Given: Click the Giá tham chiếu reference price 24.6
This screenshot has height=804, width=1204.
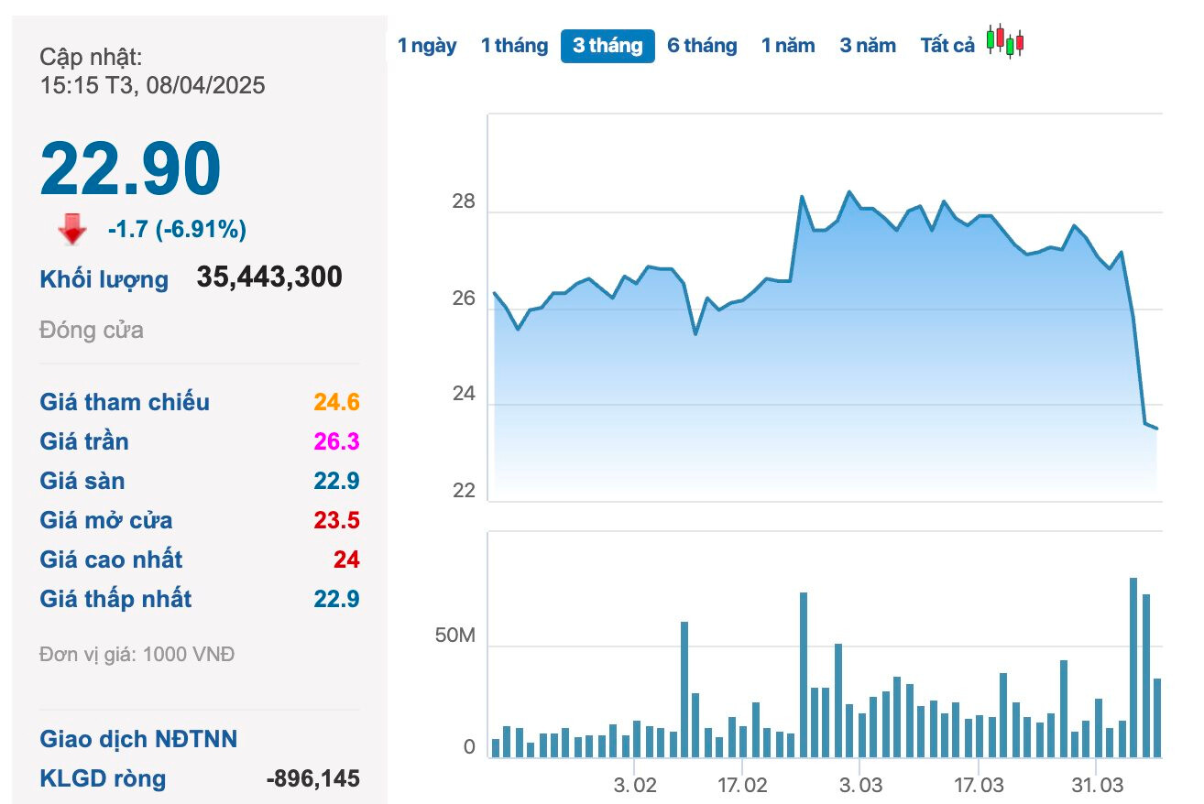Looking at the screenshot, I should click(x=336, y=402).
